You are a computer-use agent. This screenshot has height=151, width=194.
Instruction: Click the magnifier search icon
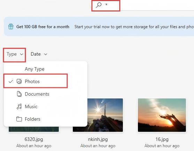pyautogui.click(x=99, y=5)
